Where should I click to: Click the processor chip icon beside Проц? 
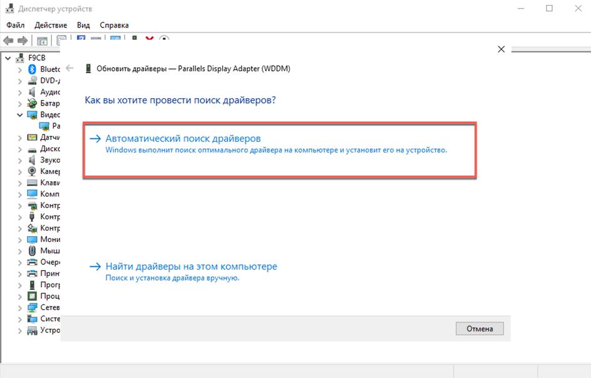click(32, 296)
